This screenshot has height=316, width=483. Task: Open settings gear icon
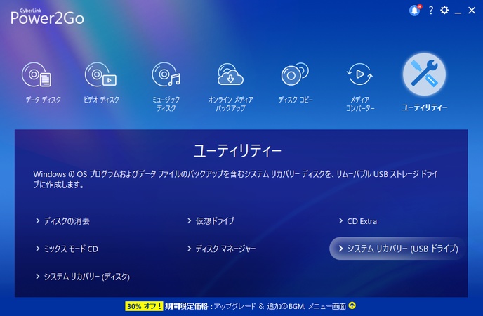point(444,11)
